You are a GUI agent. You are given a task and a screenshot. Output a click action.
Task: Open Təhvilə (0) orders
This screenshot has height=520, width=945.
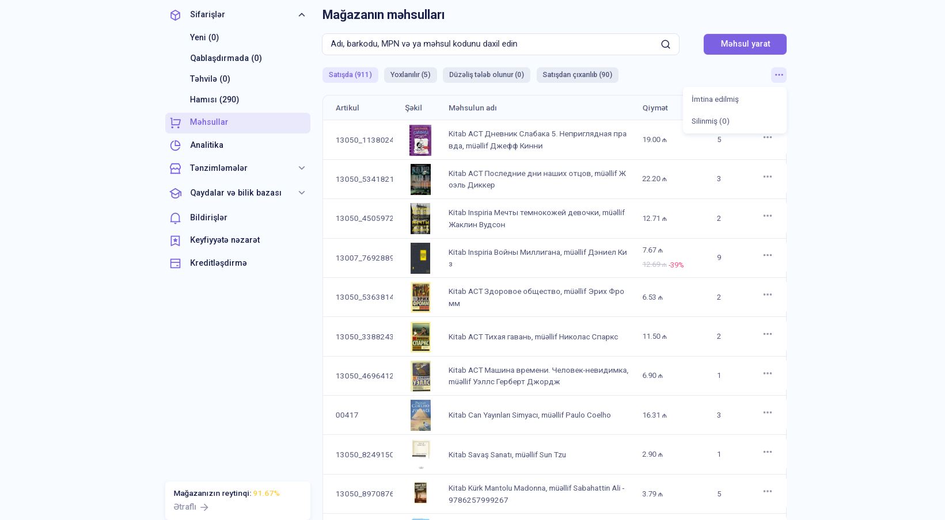pyautogui.click(x=210, y=79)
